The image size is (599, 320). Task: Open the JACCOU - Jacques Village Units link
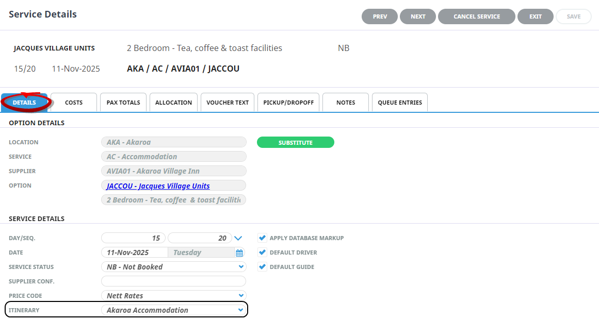pos(158,186)
